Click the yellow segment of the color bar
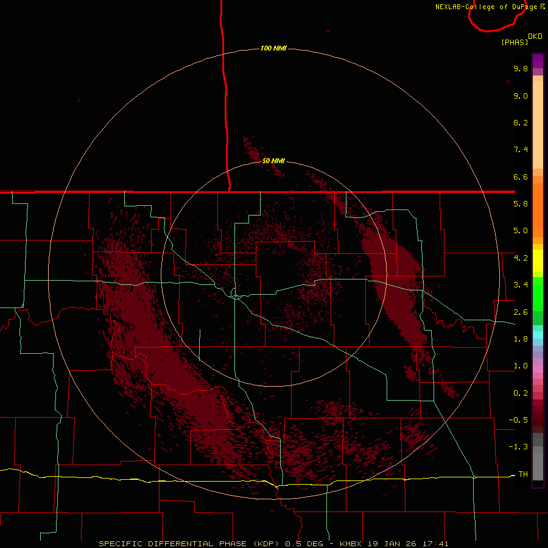Image resolution: width=548 pixels, height=548 pixels. (x=538, y=261)
